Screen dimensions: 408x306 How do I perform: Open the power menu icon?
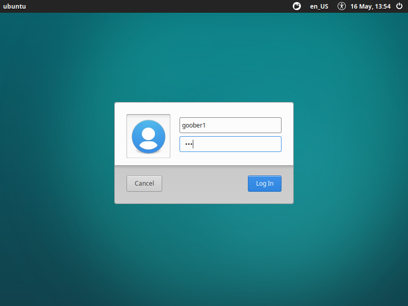point(399,6)
